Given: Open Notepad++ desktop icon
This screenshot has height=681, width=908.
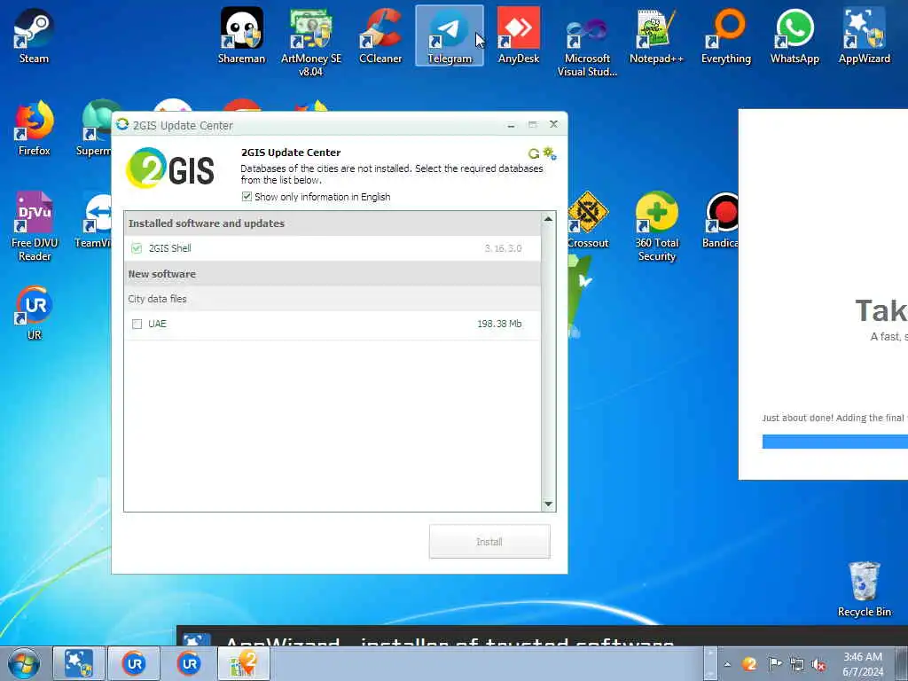Looking at the screenshot, I should tap(656, 35).
